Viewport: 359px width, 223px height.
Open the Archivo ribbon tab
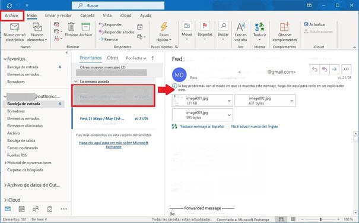[11, 15]
